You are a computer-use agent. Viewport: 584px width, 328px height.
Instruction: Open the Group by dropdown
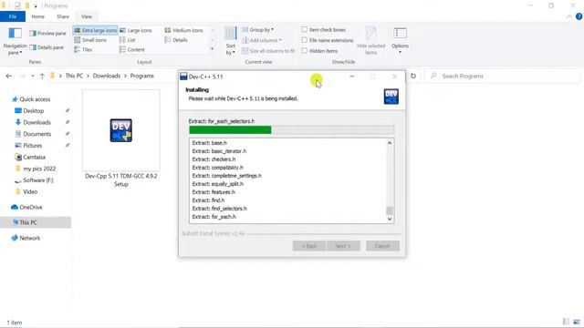(257, 29)
